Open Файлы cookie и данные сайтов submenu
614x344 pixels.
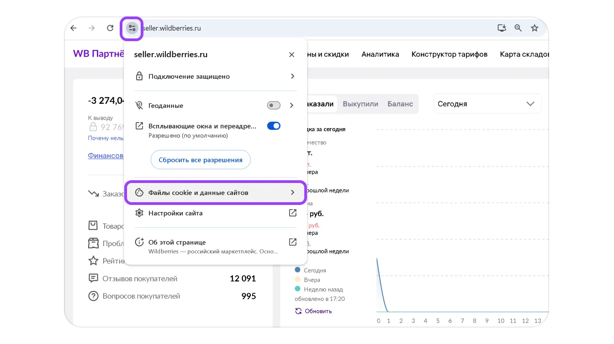click(x=215, y=193)
